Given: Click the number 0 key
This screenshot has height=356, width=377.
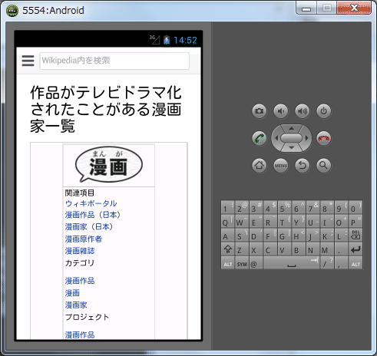Looking at the screenshot, I should [356, 207].
